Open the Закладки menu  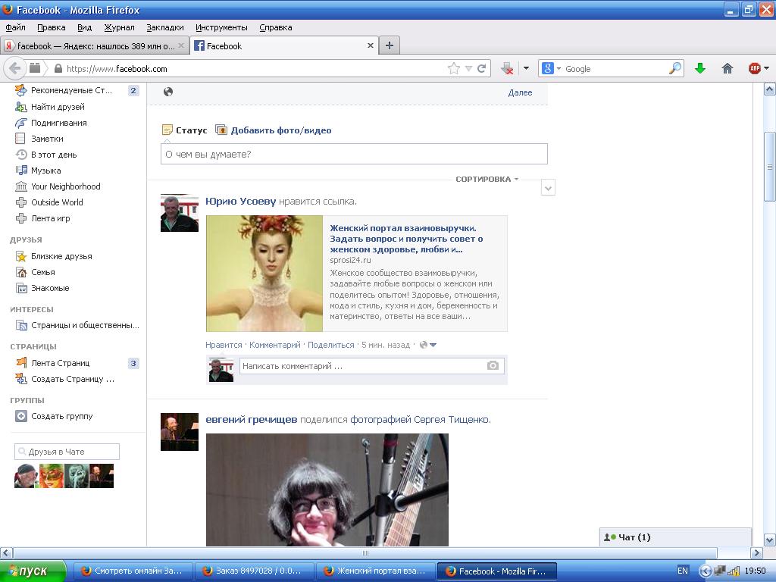164,27
